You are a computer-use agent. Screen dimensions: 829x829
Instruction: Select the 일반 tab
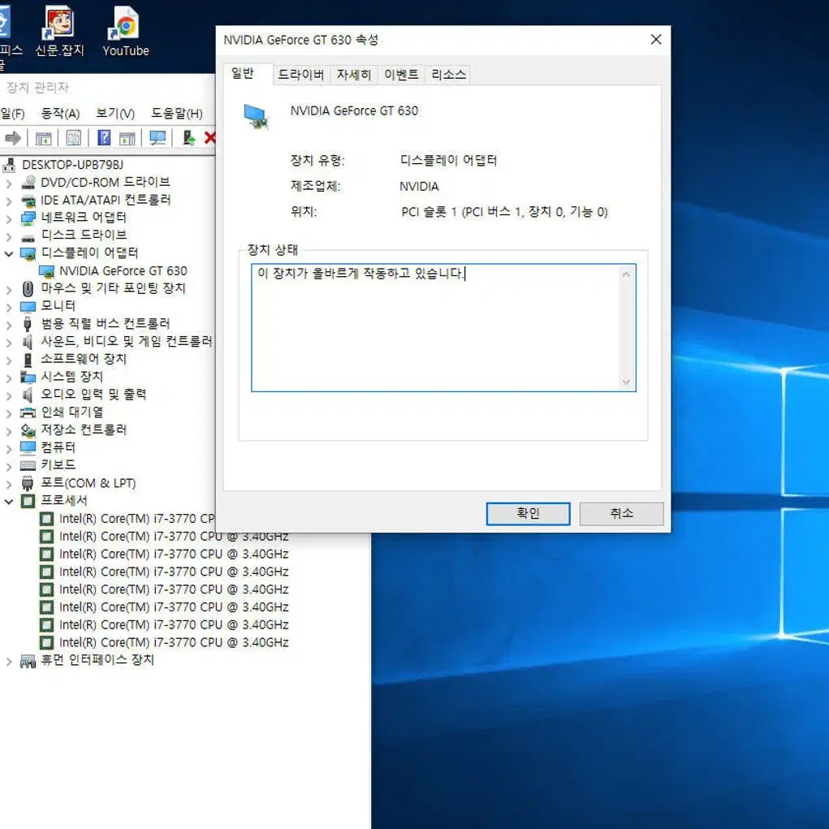(243, 74)
